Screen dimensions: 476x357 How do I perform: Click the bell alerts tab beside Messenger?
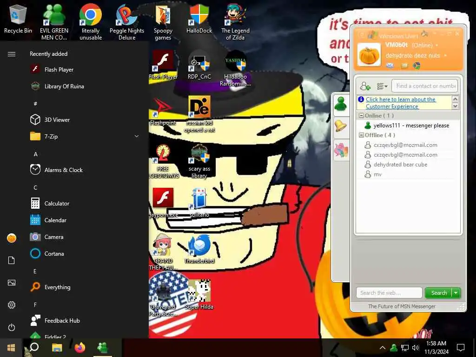(x=341, y=126)
